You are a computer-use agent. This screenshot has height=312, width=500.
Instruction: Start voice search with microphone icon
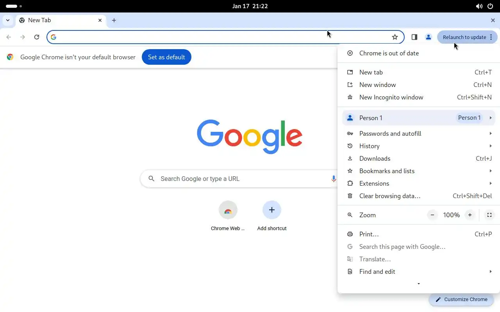point(334,179)
